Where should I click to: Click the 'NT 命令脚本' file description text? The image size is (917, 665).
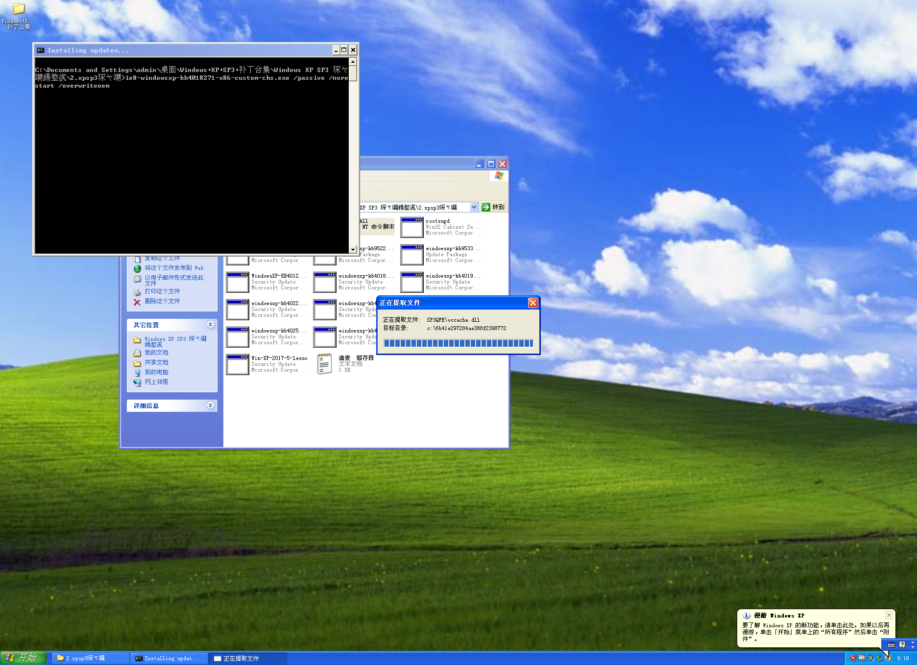pyautogui.click(x=378, y=227)
